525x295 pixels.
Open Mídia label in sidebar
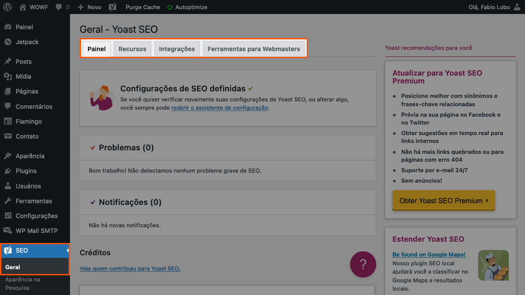pos(24,76)
